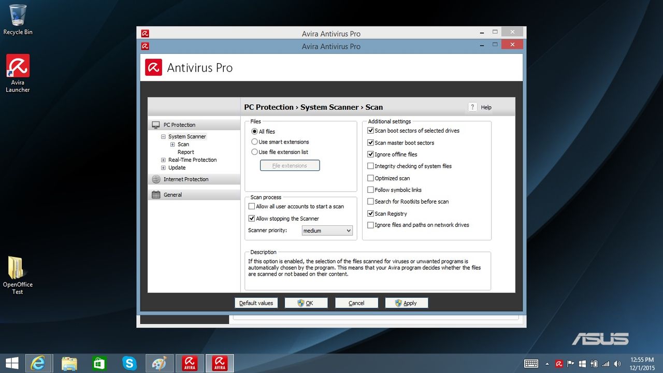Select System Scanner tree item
The image size is (663, 373).
[x=187, y=137]
